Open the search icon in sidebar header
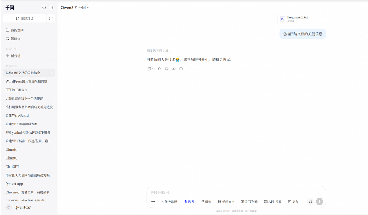The width and height of the screenshot is (368, 215). click(x=44, y=8)
